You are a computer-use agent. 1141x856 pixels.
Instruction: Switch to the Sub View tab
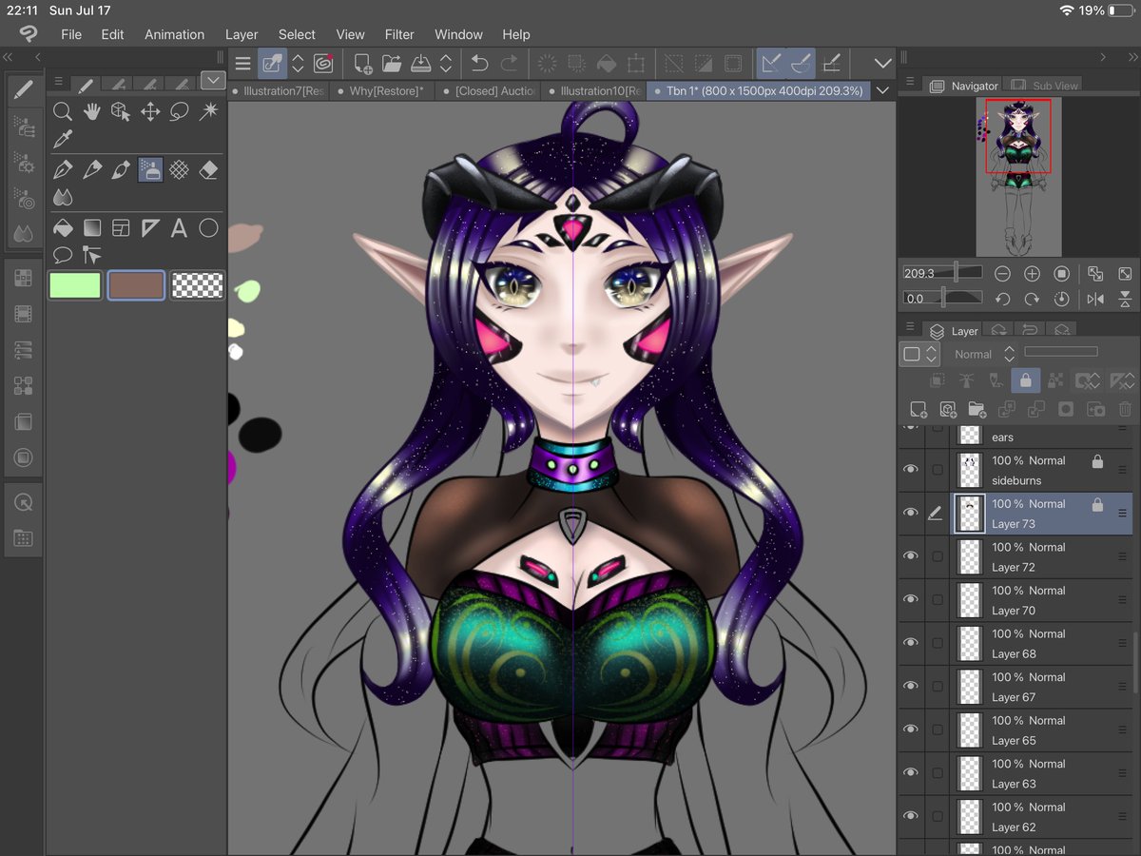[1045, 86]
